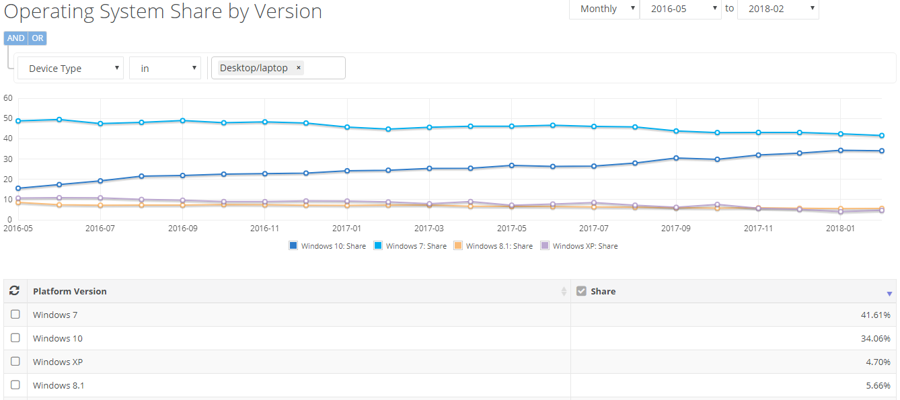Remove the Desktop/laptop filter tag
900x400 pixels.
click(299, 68)
